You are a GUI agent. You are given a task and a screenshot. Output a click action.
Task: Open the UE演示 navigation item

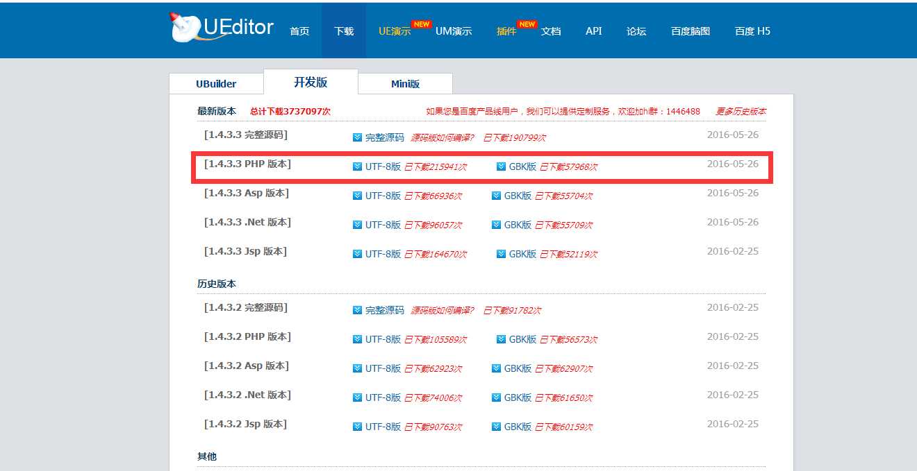tap(395, 31)
